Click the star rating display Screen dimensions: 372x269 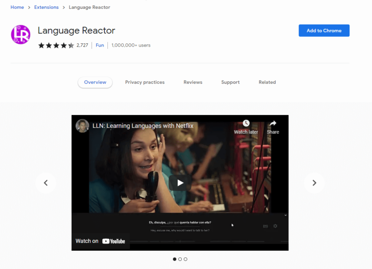56,45
